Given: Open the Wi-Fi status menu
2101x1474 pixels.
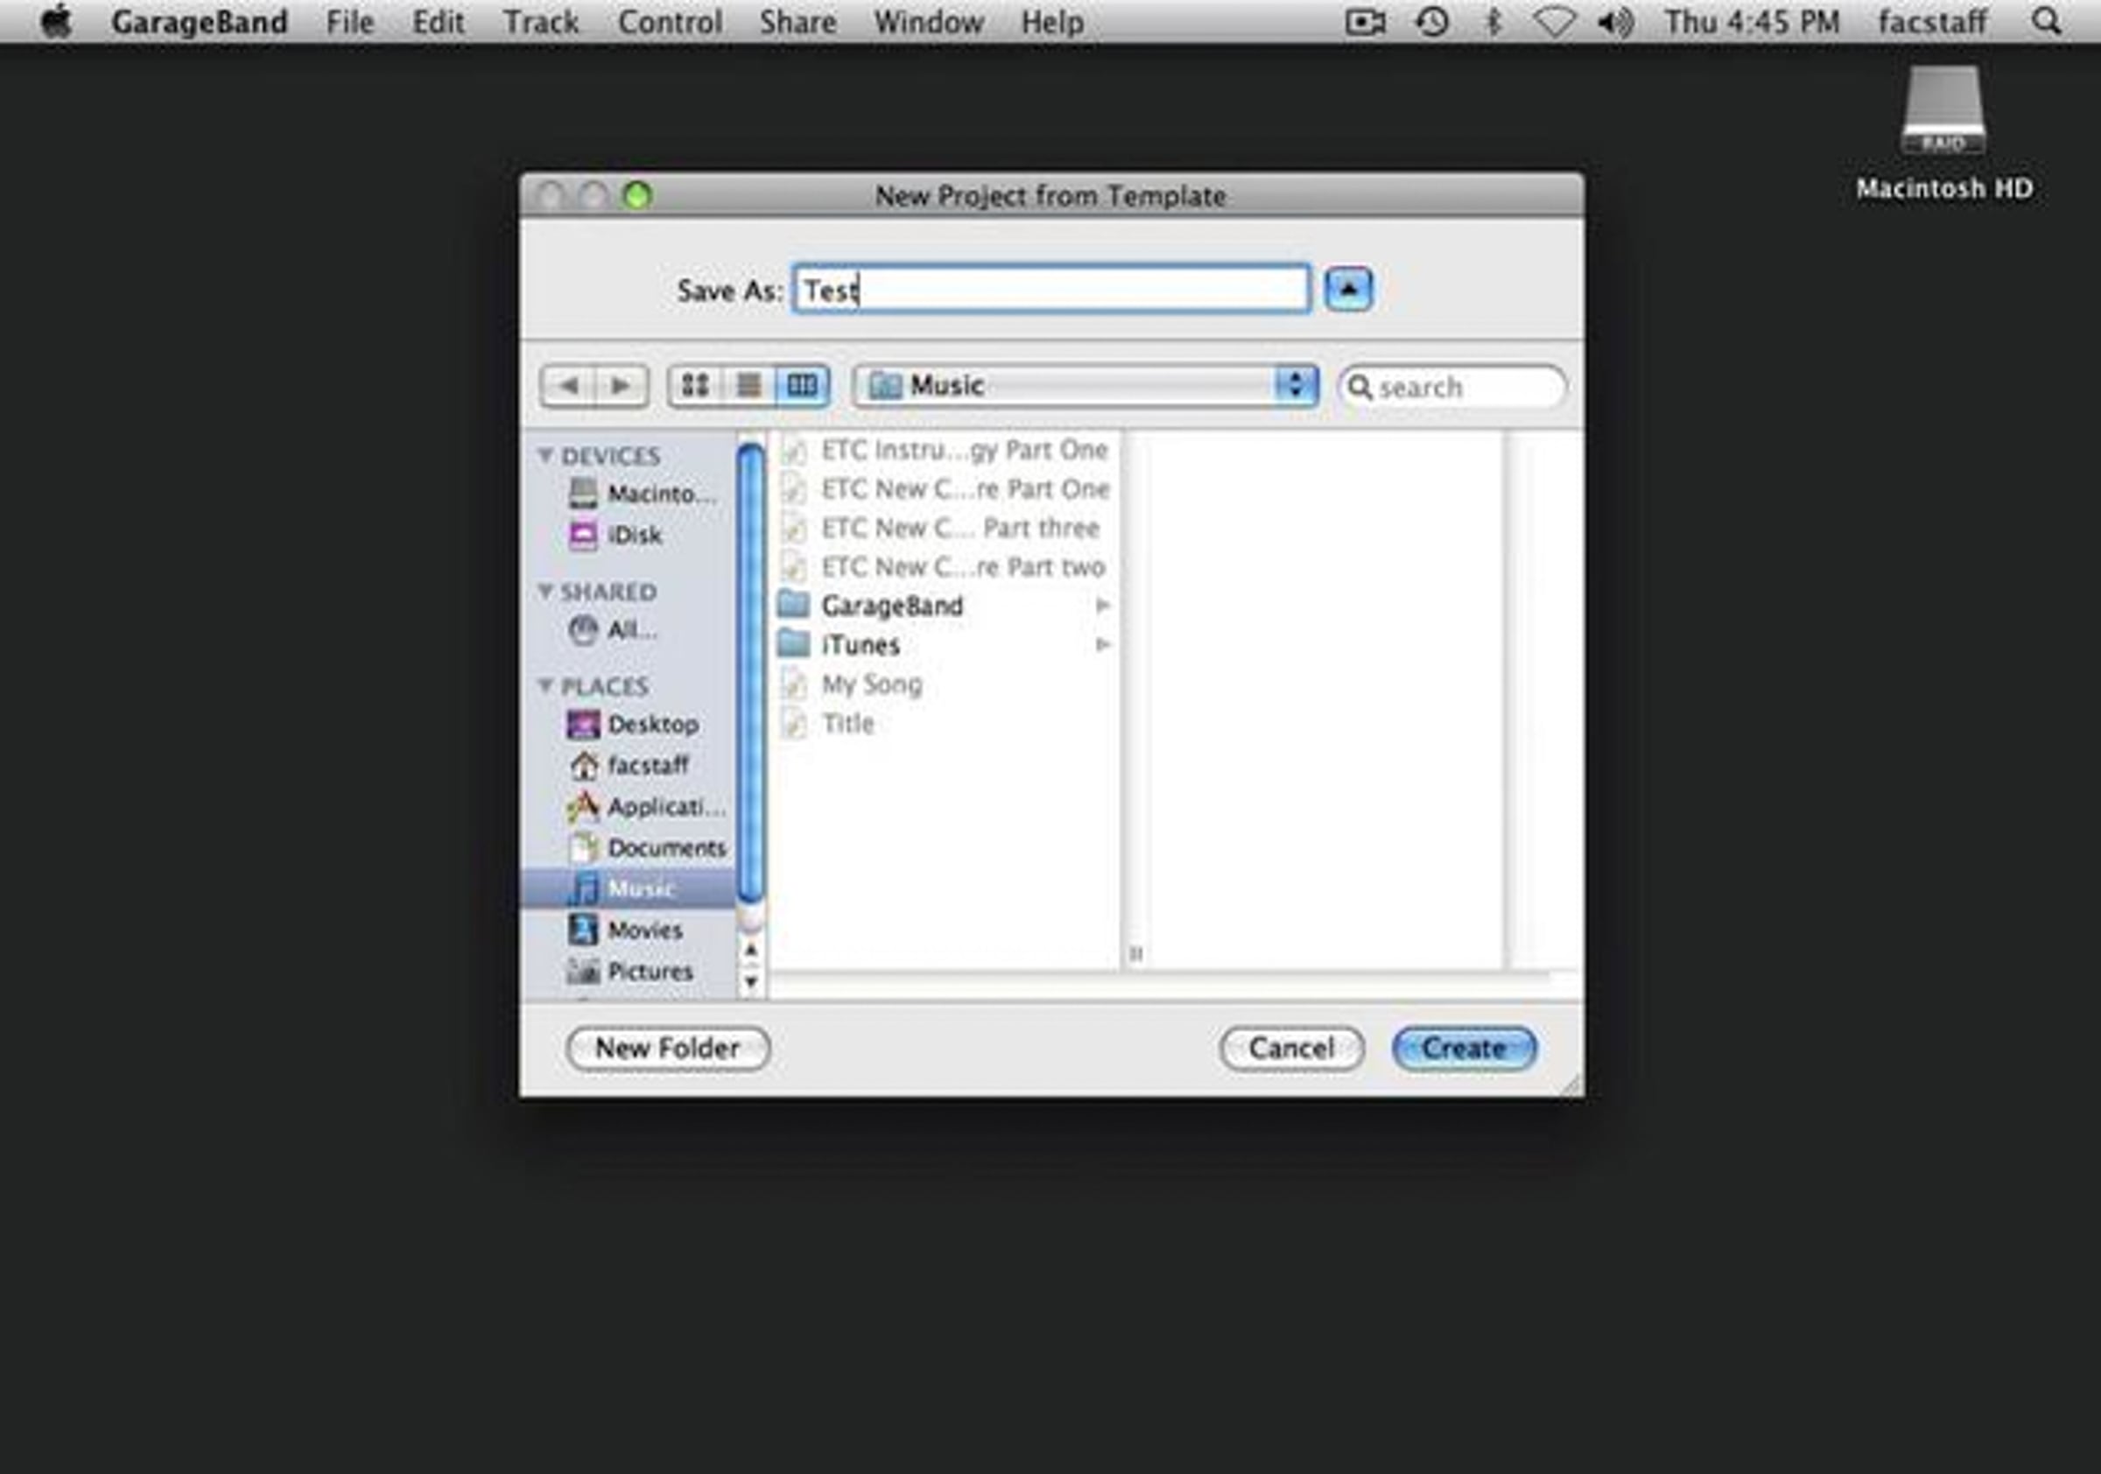Looking at the screenshot, I should coord(1554,21).
